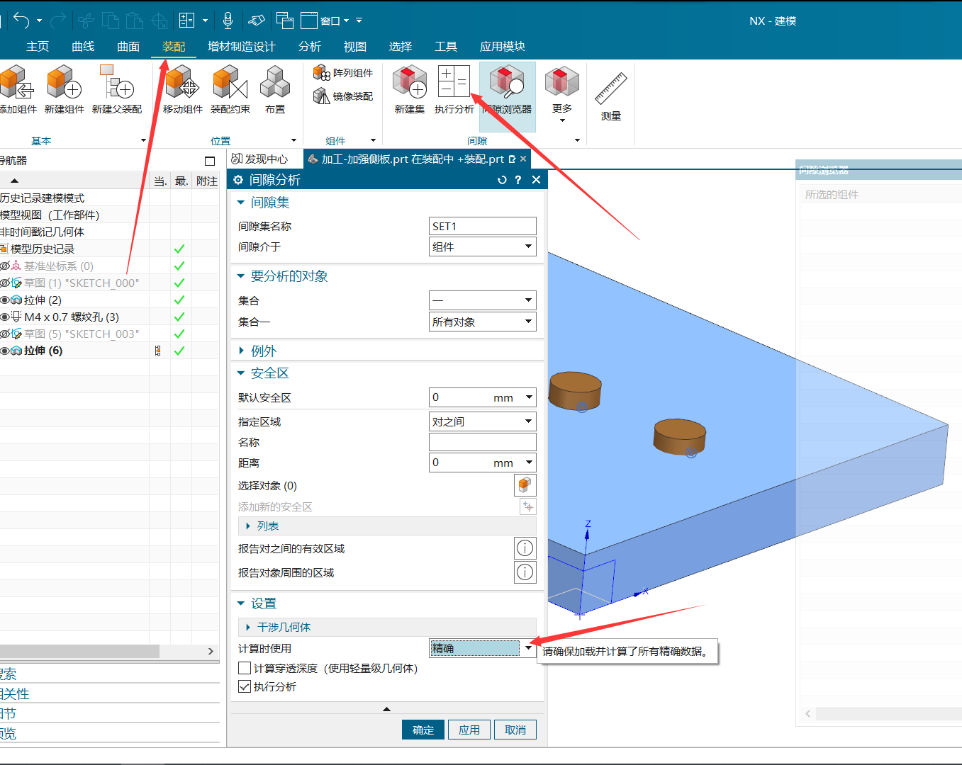Enable the 计算穿透深度 checkbox
Viewport: 962px width, 765px height.
tap(245, 668)
